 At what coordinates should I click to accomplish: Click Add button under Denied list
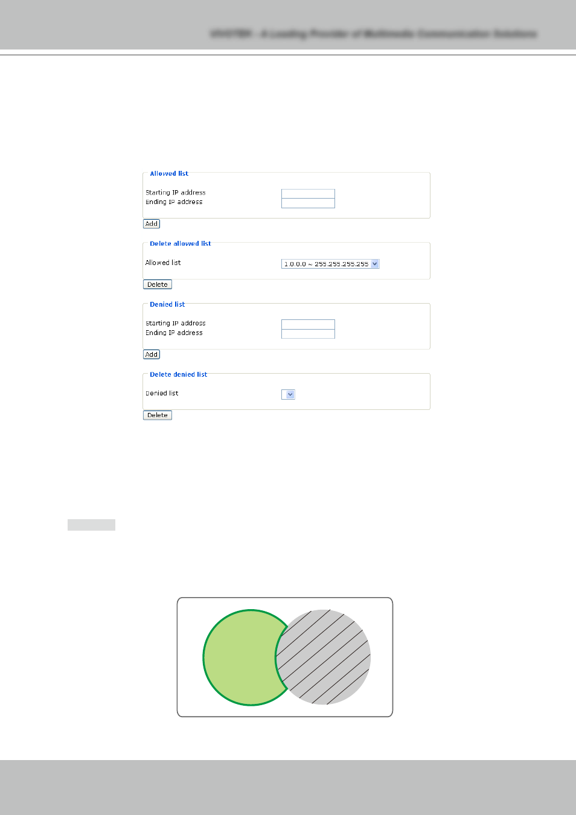(x=152, y=354)
